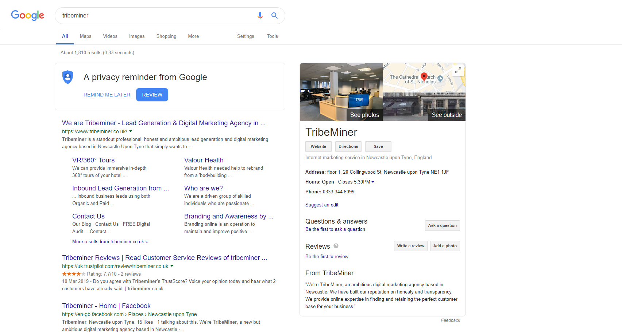This screenshot has width=622, height=335.
Task: Click the phone number 0333 344 6099
Action: (x=339, y=192)
